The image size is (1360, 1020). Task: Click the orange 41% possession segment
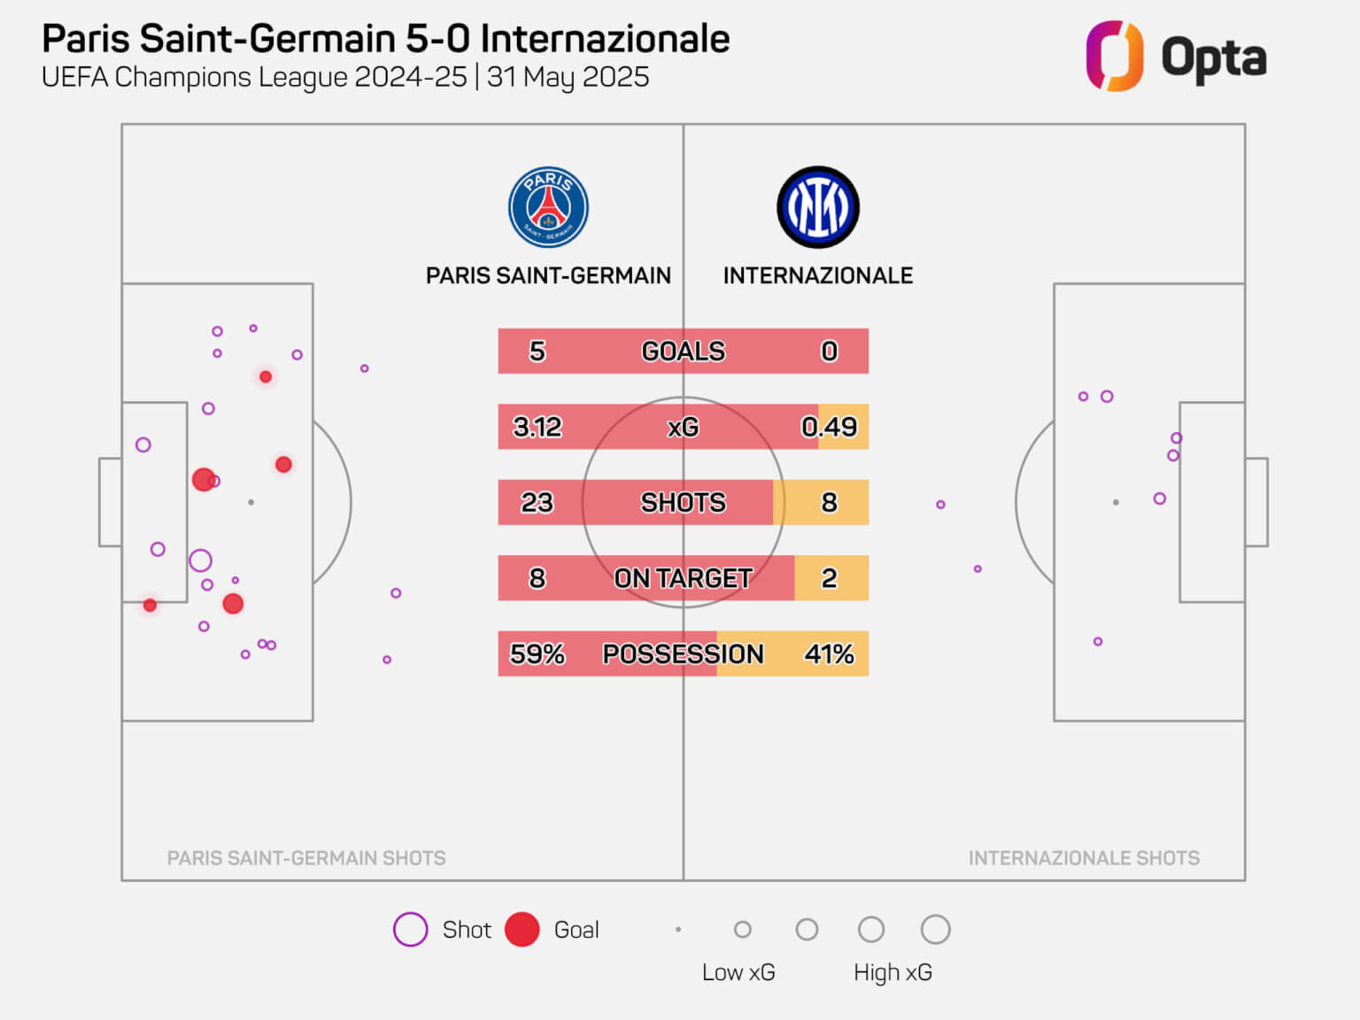792,654
